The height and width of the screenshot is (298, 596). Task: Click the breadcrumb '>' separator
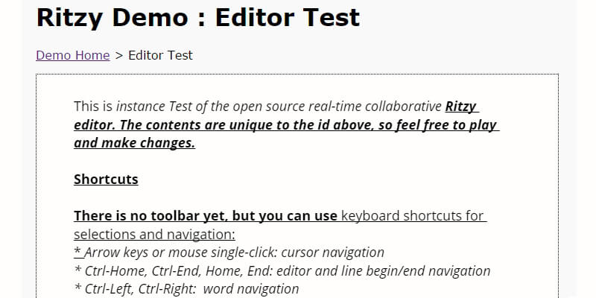click(x=119, y=55)
